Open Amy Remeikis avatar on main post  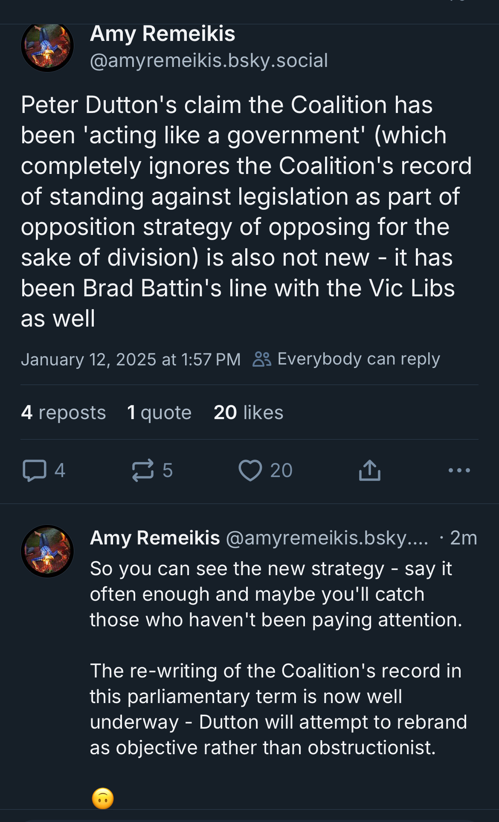pyautogui.click(x=47, y=46)
